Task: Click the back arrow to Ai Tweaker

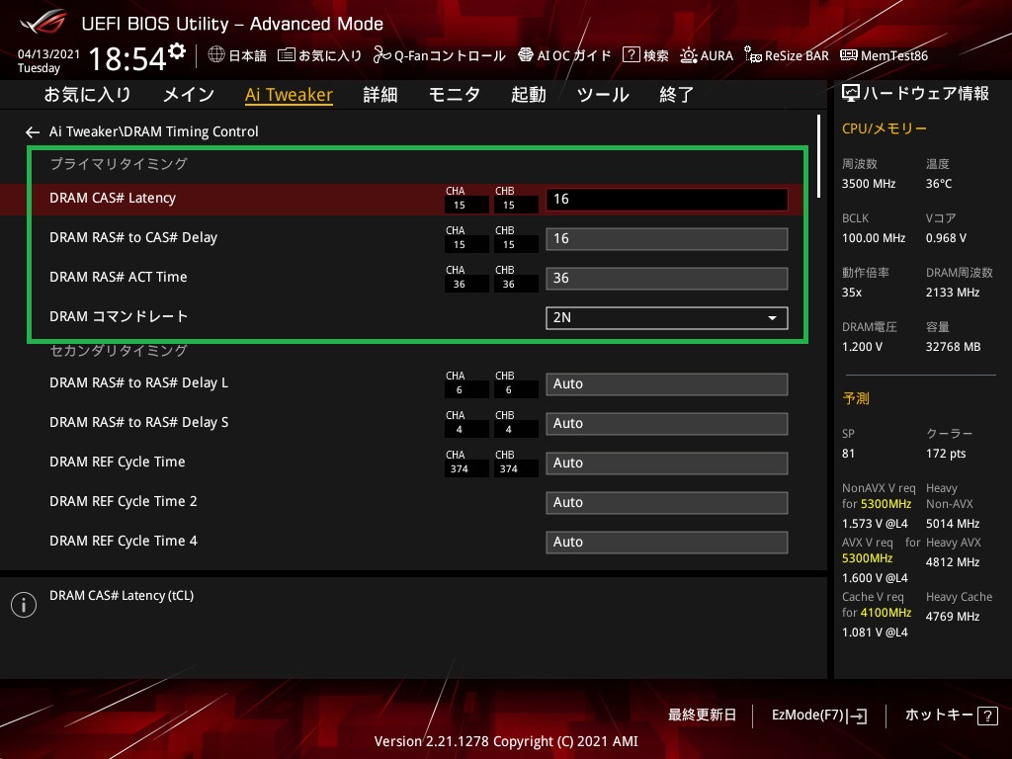Action: [33, 132]
